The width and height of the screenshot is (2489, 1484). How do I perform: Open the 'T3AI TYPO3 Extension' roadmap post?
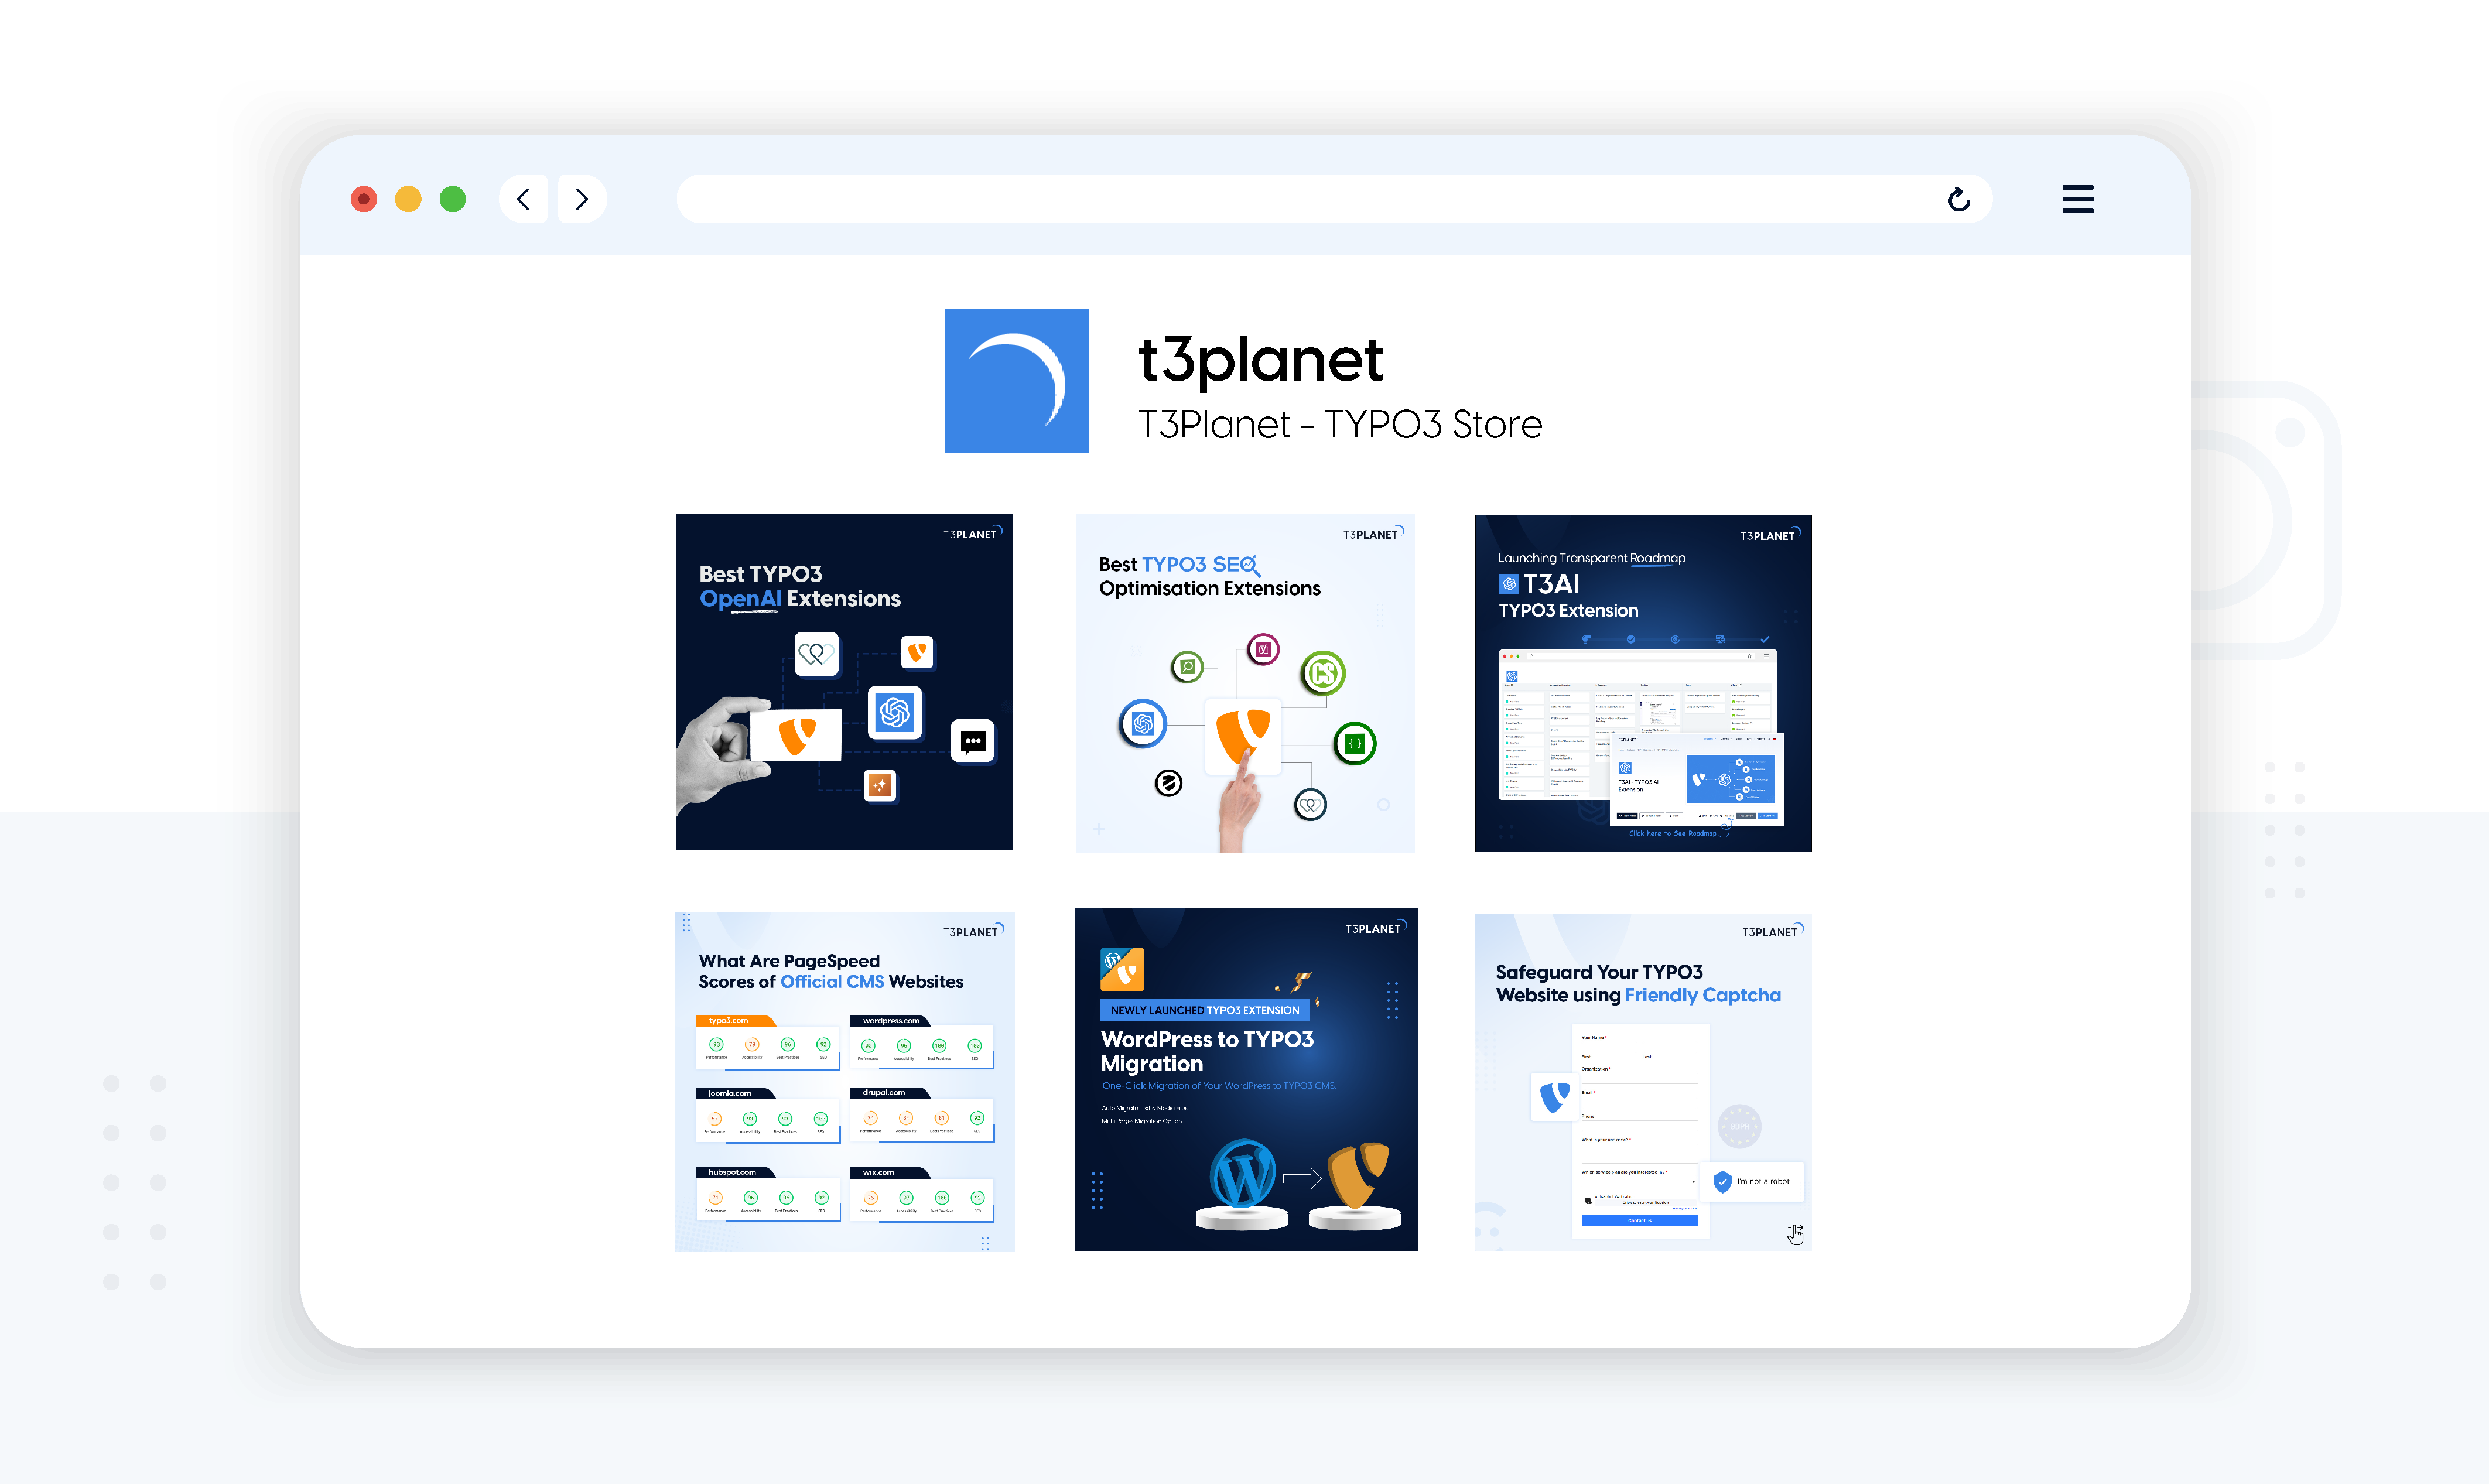point(1643,684)
